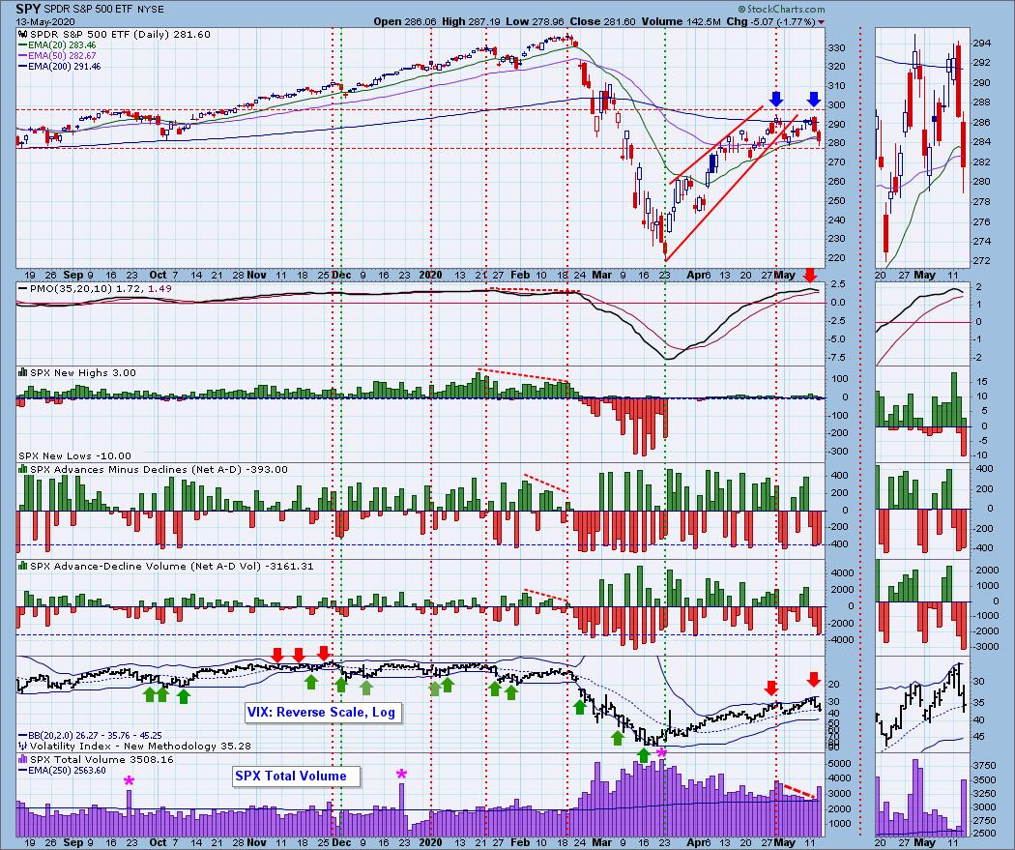The image size is (1015, 850).
Task: Click the EMA(20) 283.46 legend text
Action: [62, 45]
